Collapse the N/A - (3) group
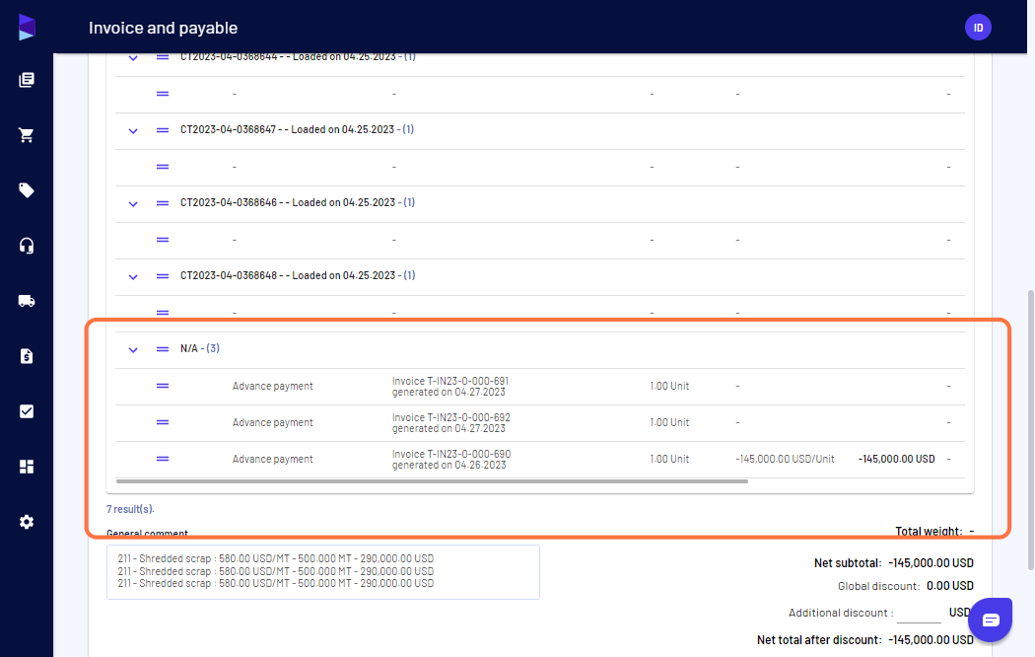Viewport: 1035px width, 657px height. pos(133,349)
